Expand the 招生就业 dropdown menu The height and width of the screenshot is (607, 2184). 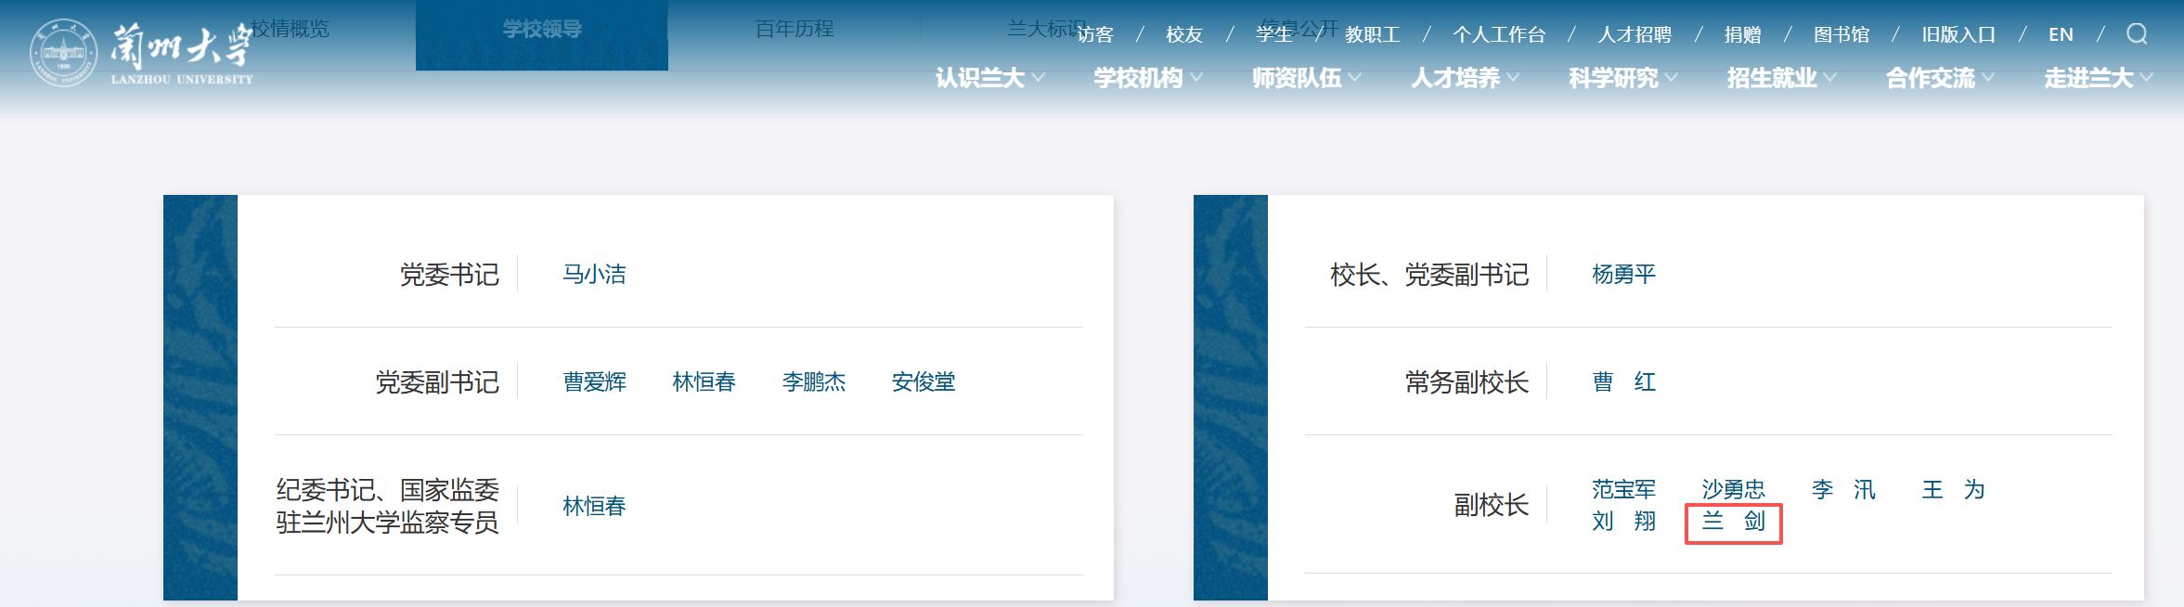coord(1782,78)
